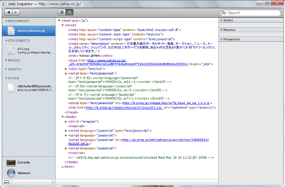The width and height of the screenshot is (285, 187).
Task: Select the closing /html tag
Action: tap(68, 167)
